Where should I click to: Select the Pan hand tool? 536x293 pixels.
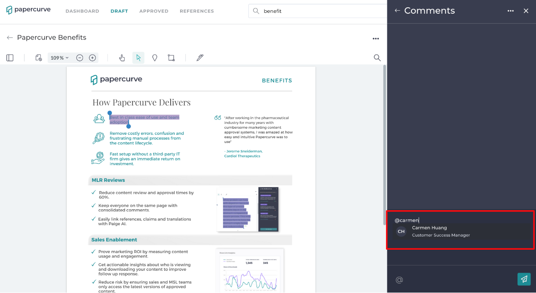point(122,58)
